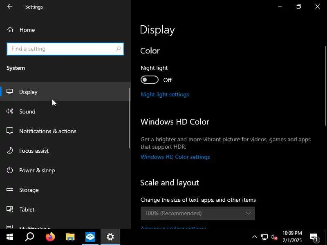Close the Settings window
Viewport: 327px width, 245px height.
pos(318,7)
